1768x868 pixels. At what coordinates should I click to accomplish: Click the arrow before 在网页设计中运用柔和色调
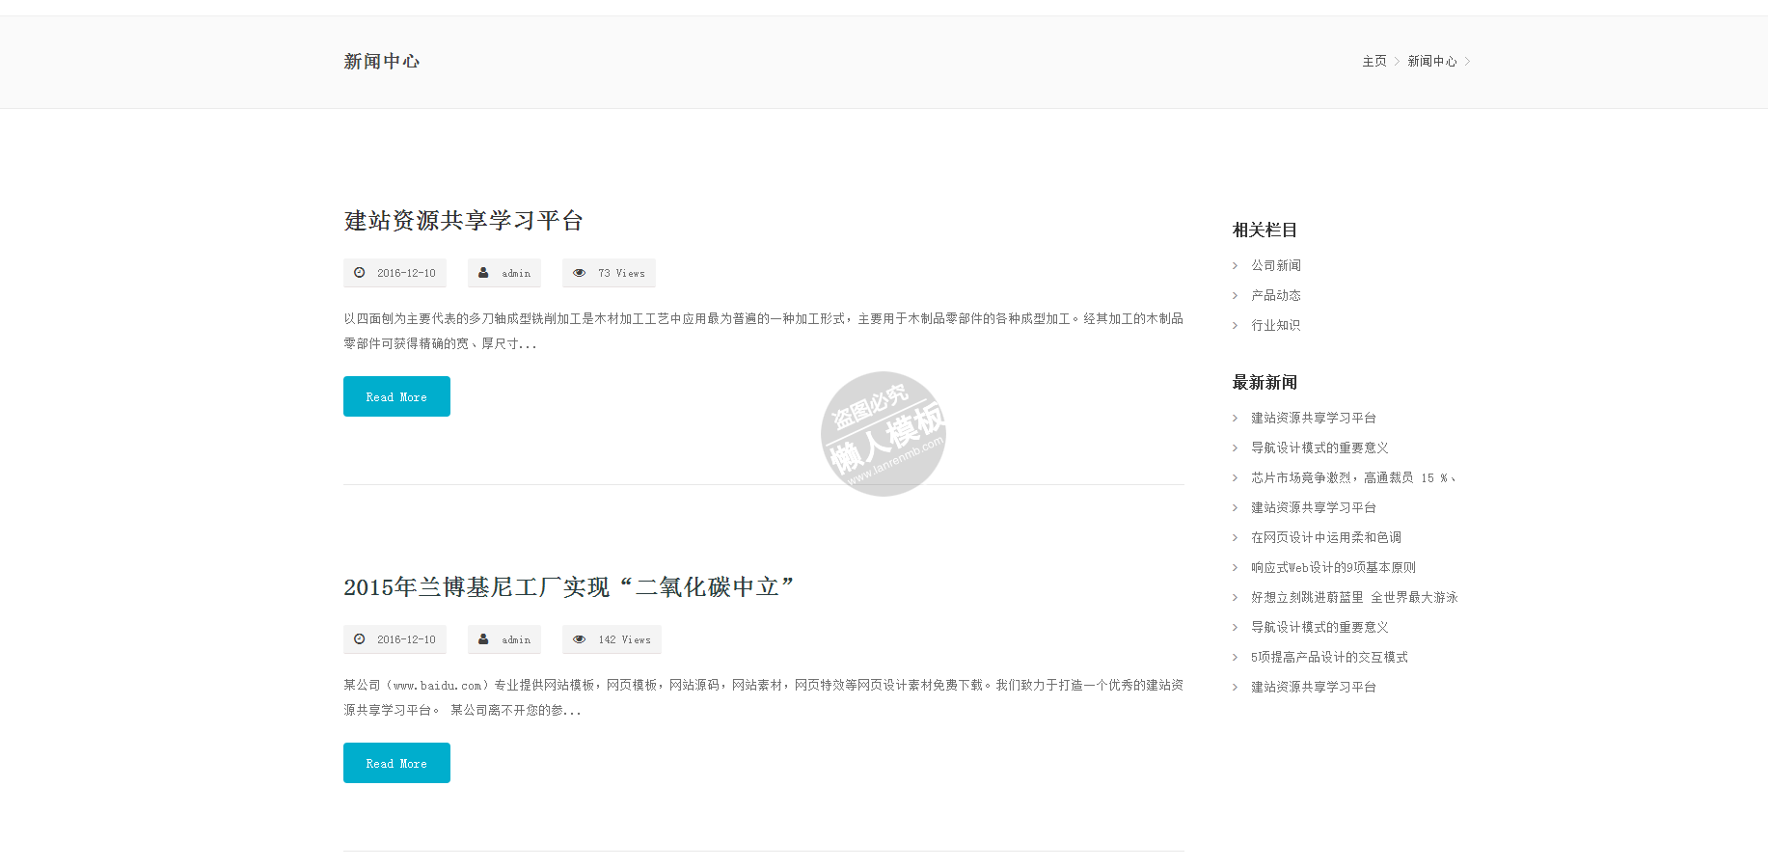click(1235, 537)
